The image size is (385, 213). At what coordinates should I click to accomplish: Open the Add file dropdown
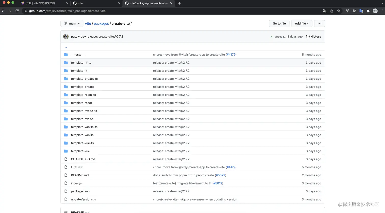tap(302, 23)
